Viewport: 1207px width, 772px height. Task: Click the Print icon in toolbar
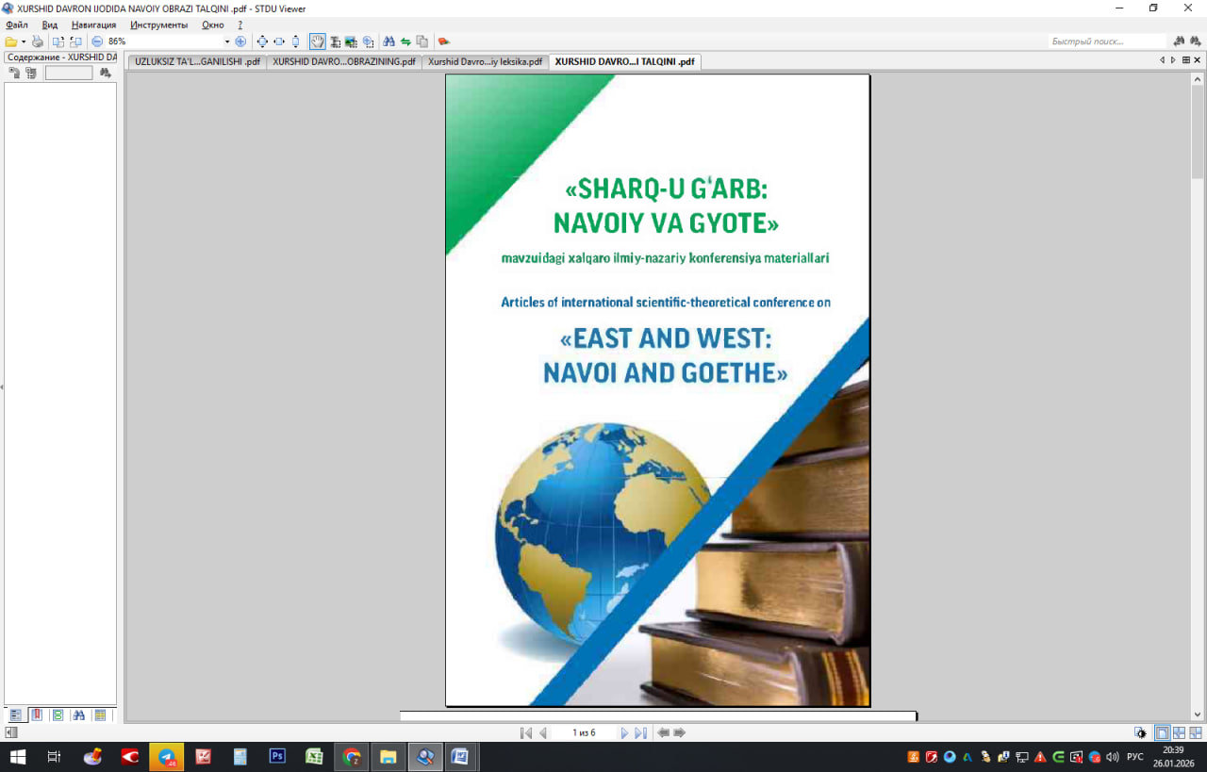coord(38,41)
